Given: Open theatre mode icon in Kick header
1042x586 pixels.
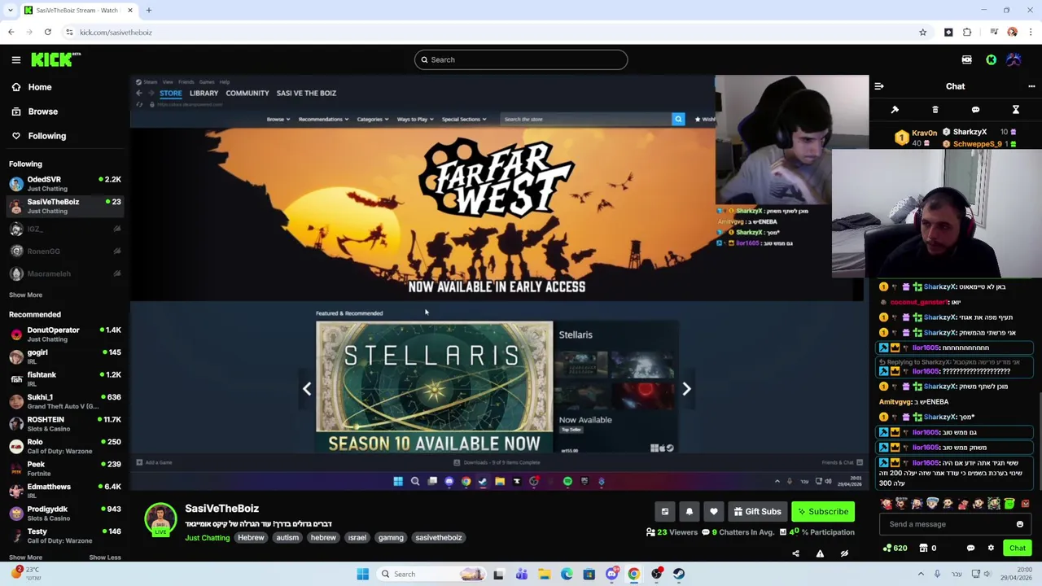Looking at the screenshot, I should coord(966,59).
